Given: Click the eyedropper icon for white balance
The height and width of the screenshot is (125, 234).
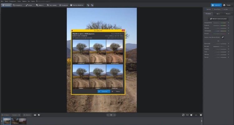Looking at the screenshot, I should (x=223, y=37).
